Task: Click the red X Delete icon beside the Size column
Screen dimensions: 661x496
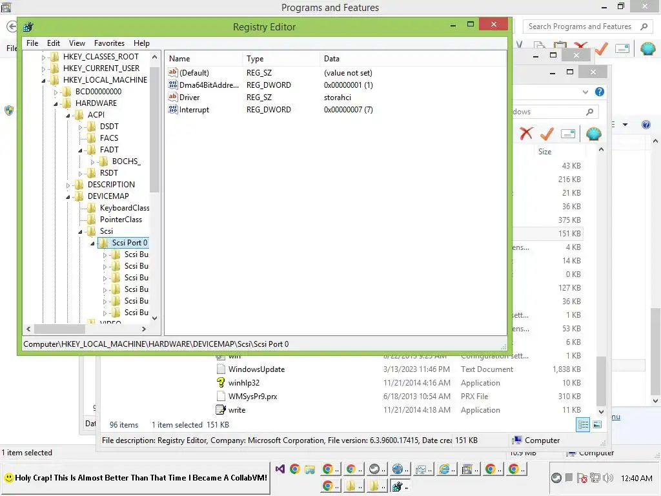Action: [x=525, y=134]
